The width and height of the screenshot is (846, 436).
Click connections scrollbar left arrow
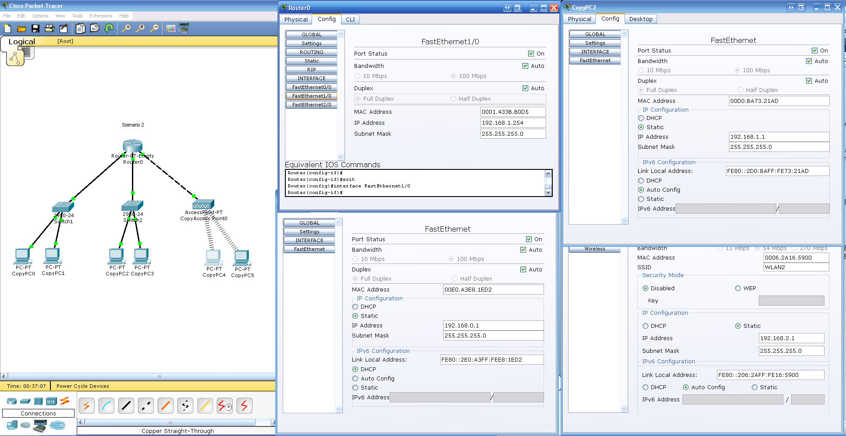81,422
